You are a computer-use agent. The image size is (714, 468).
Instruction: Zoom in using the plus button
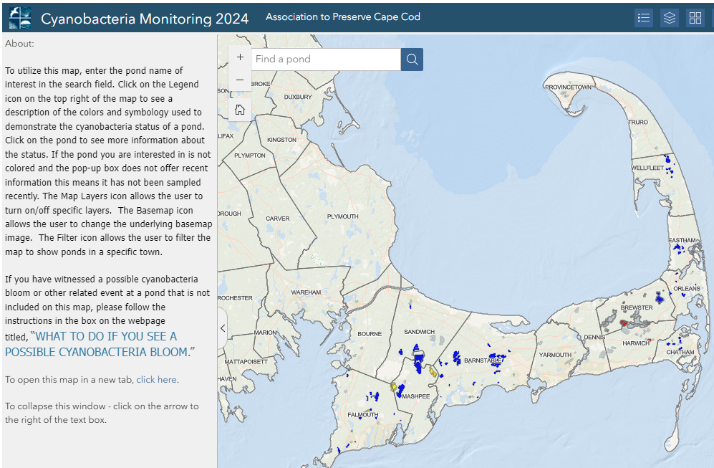click(240, 57)
